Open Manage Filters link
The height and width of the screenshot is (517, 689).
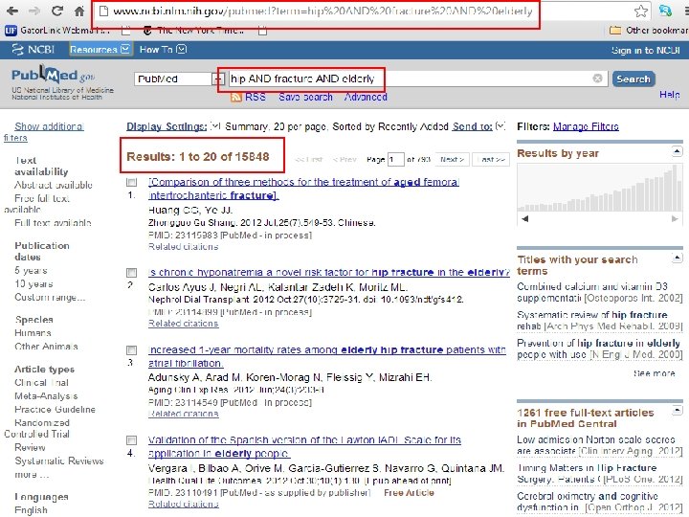(586, 126)
